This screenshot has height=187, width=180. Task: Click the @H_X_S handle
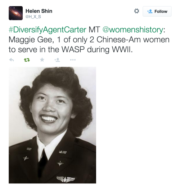[x=33, y=17]
